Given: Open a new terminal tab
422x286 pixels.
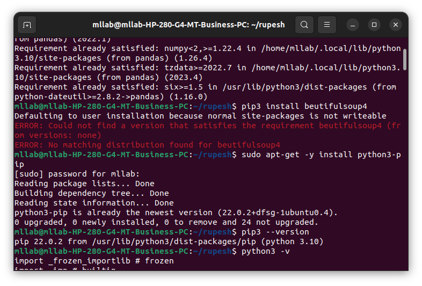Looking at the screenshot, I should click(x=27, y=25).
